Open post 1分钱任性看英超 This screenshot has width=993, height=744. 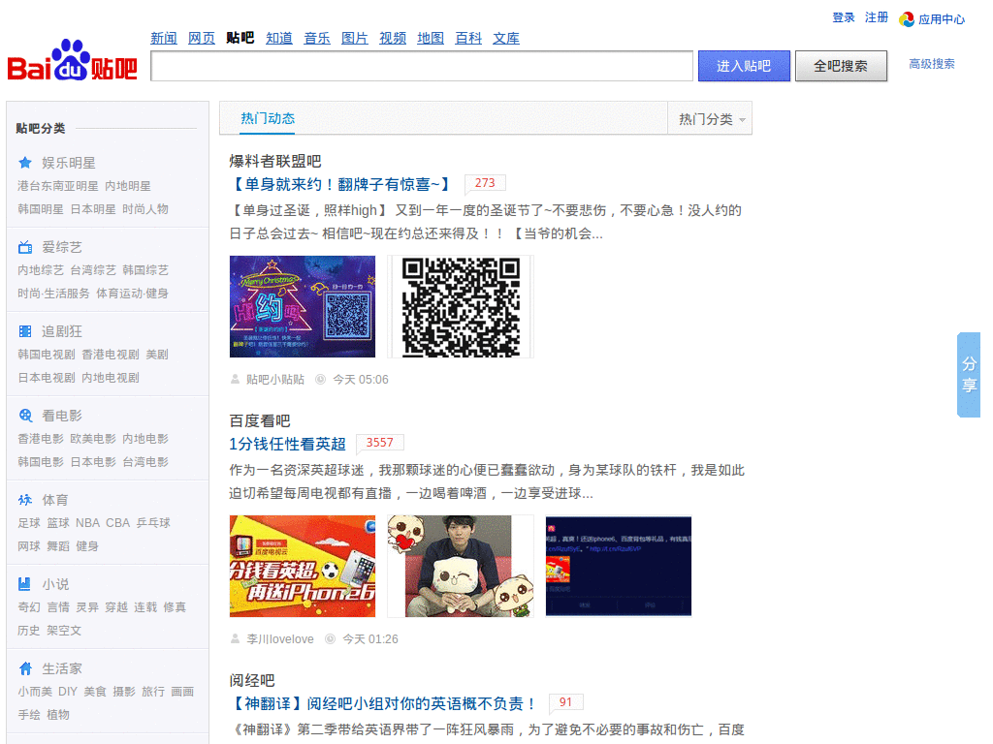(x=287, y=444)
